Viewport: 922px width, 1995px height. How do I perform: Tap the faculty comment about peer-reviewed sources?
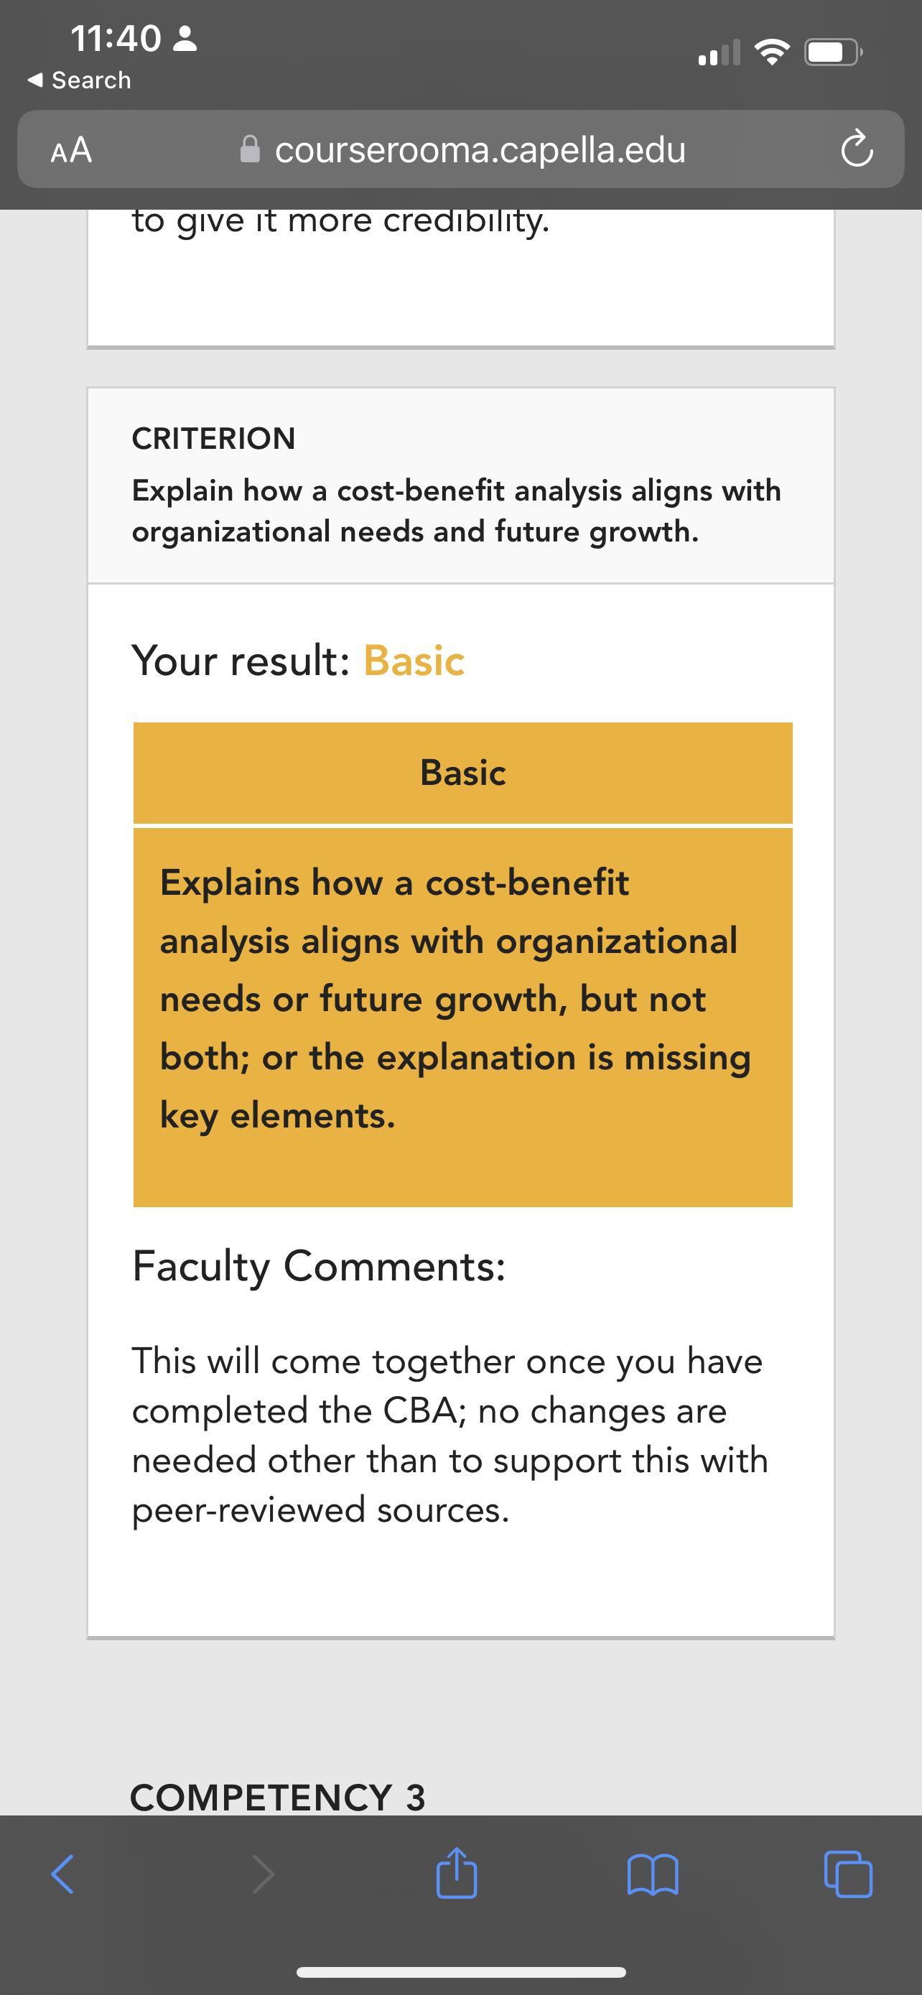pos(450,1435)
